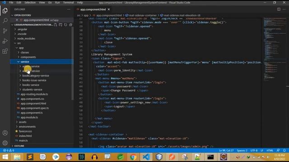The height and width of the screenshot is (162, 289).
Task: Open the Accounts menu icon
Action: [x=5, y=133]
